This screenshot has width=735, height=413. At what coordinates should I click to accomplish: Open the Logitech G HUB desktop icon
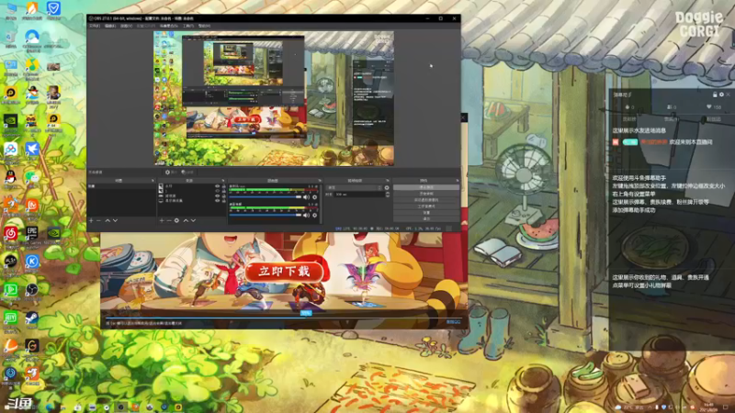pyautogui.click(x=32, y=346)
